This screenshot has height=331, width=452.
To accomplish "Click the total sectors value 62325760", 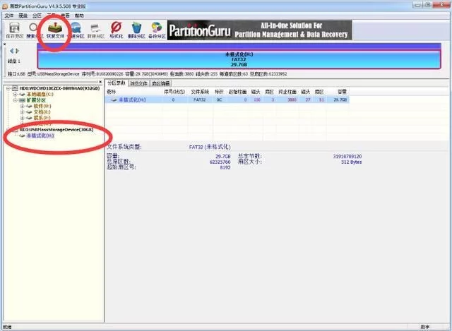I will pos(220,162).
